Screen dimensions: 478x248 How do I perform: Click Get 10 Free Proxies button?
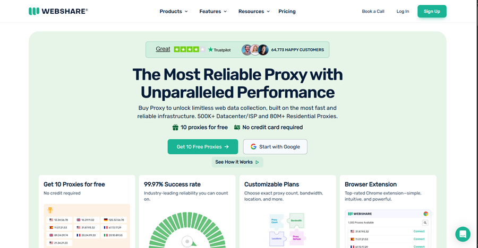tap(203, 147)
